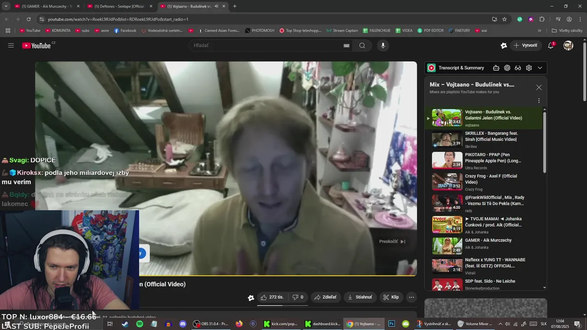Open Chrome extensions puzzle icon
This screenshot has height=330, width=587.
(x=542, y=19)
